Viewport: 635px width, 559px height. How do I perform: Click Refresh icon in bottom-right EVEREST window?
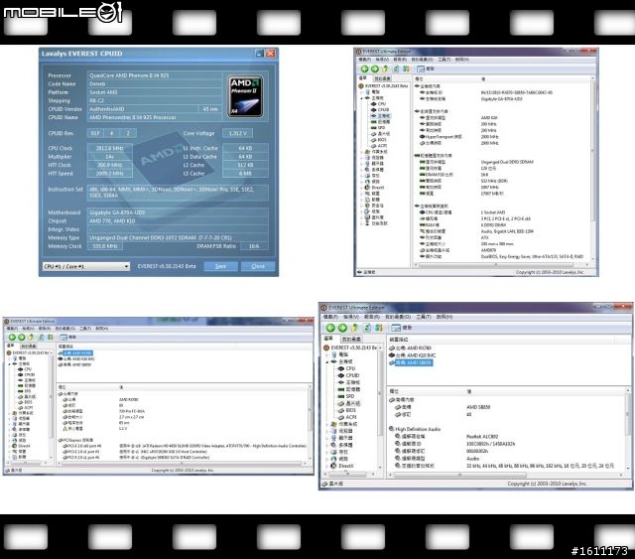pos(367,328)
